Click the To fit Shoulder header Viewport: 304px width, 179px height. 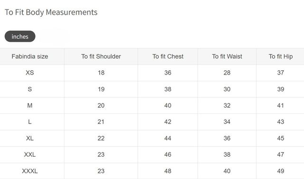101,57
